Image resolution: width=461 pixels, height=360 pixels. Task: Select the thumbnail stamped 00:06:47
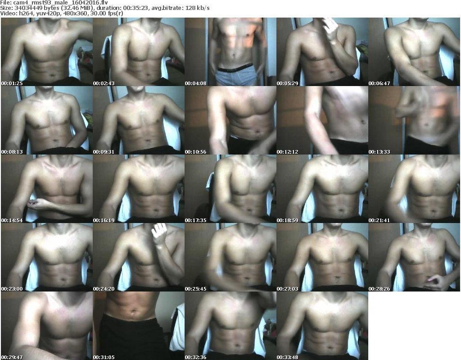click(x=414, y=52)
